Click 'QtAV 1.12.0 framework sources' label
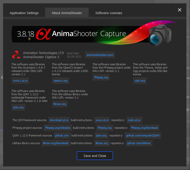Viewport: 190px width, 170px height. pos(32,135)
